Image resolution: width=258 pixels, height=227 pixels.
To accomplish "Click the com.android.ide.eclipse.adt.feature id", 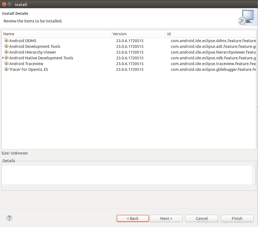I will 213,46.
